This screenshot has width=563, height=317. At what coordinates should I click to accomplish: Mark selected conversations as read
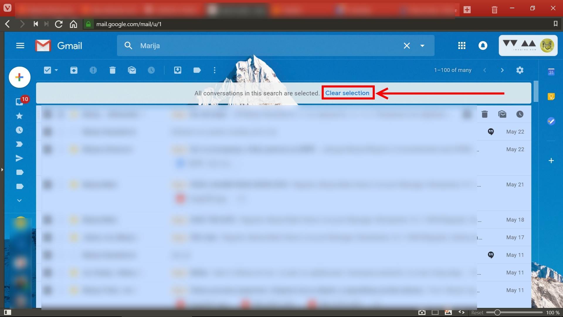coord(132,70)
